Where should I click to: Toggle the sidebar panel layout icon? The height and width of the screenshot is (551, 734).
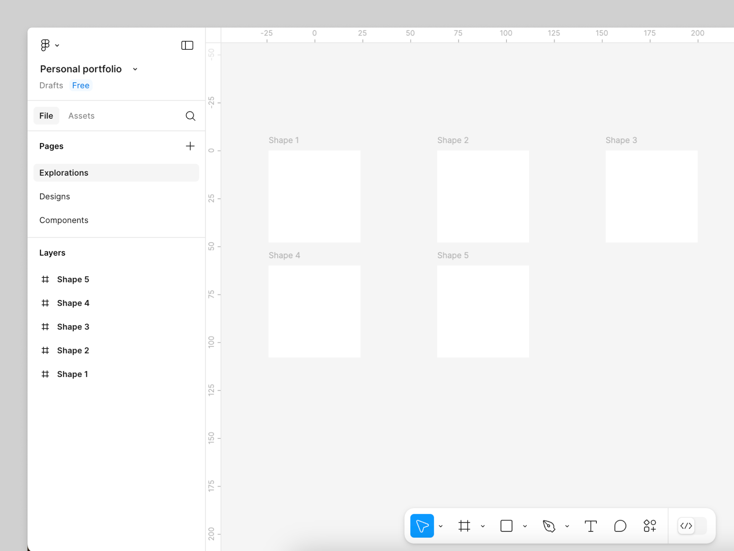pos(187,45)
